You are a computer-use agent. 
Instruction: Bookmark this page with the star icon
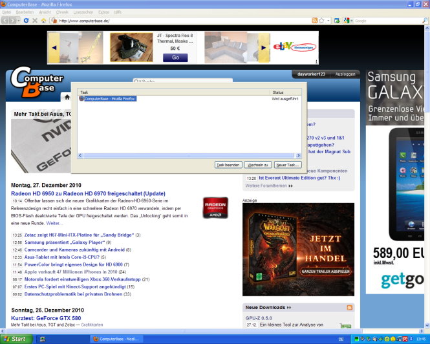pyautogui.click(x=321, y=21)
